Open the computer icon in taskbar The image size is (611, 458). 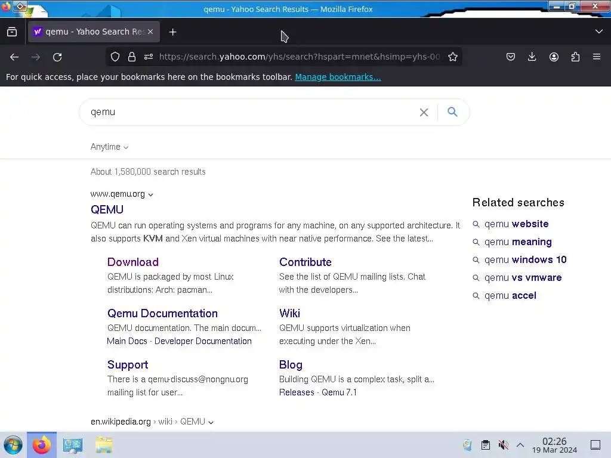tap(73, 445)
